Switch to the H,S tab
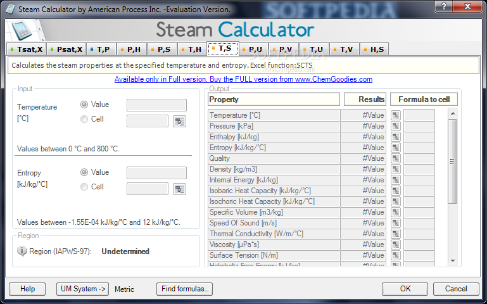 (x=374, y=49)
